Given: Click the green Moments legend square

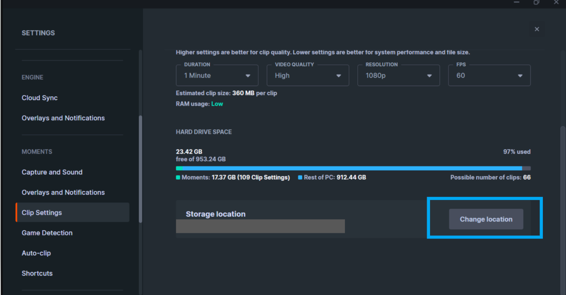Looking at the screenshot, I should (178, 177).
